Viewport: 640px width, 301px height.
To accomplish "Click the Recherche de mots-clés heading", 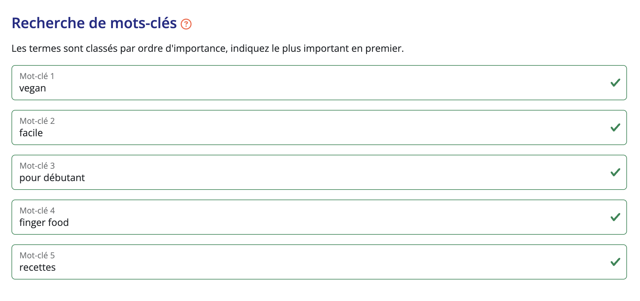I will tap(94, 23).
